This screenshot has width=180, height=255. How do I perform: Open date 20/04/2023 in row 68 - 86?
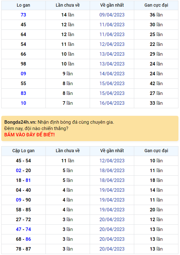(x=112, y=239)
